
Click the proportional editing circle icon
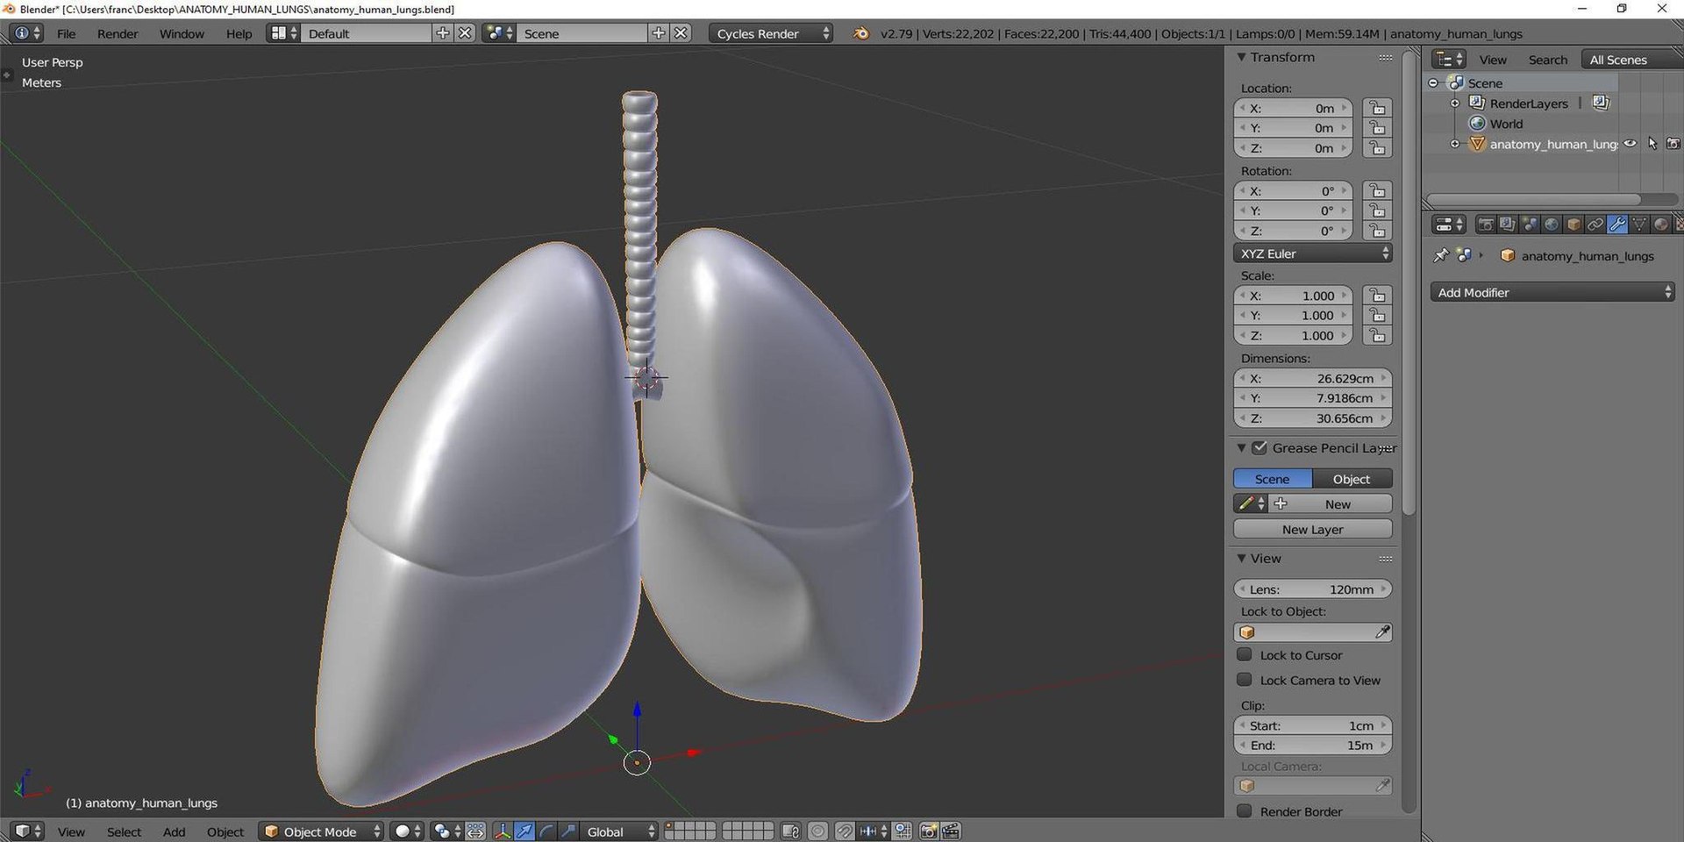tap(817, 831)
